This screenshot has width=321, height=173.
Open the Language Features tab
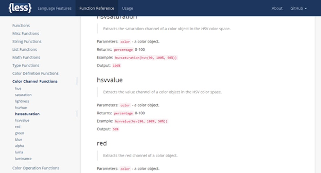coord(55,8)
